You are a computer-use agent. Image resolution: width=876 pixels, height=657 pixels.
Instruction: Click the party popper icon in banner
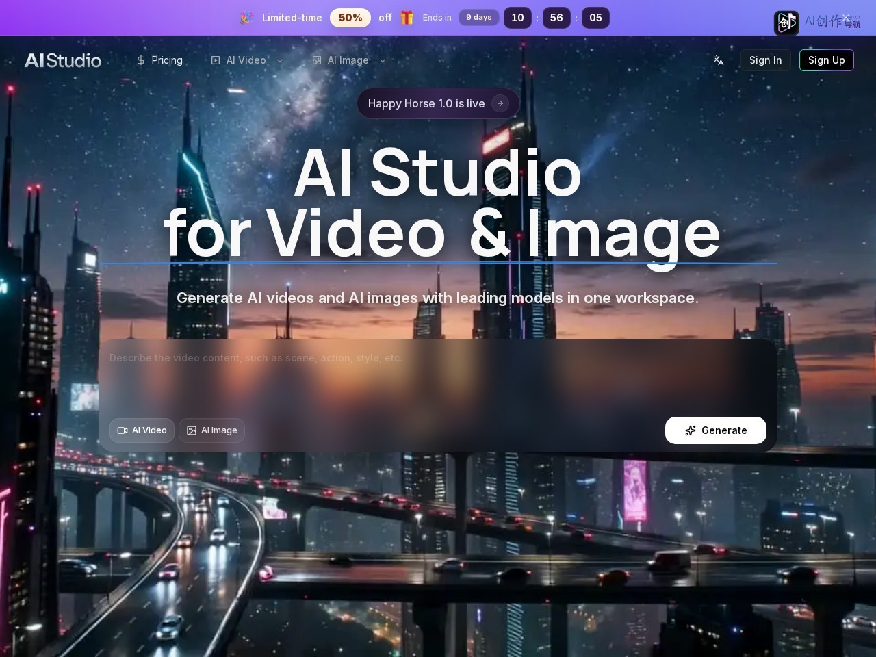(247, 18)
